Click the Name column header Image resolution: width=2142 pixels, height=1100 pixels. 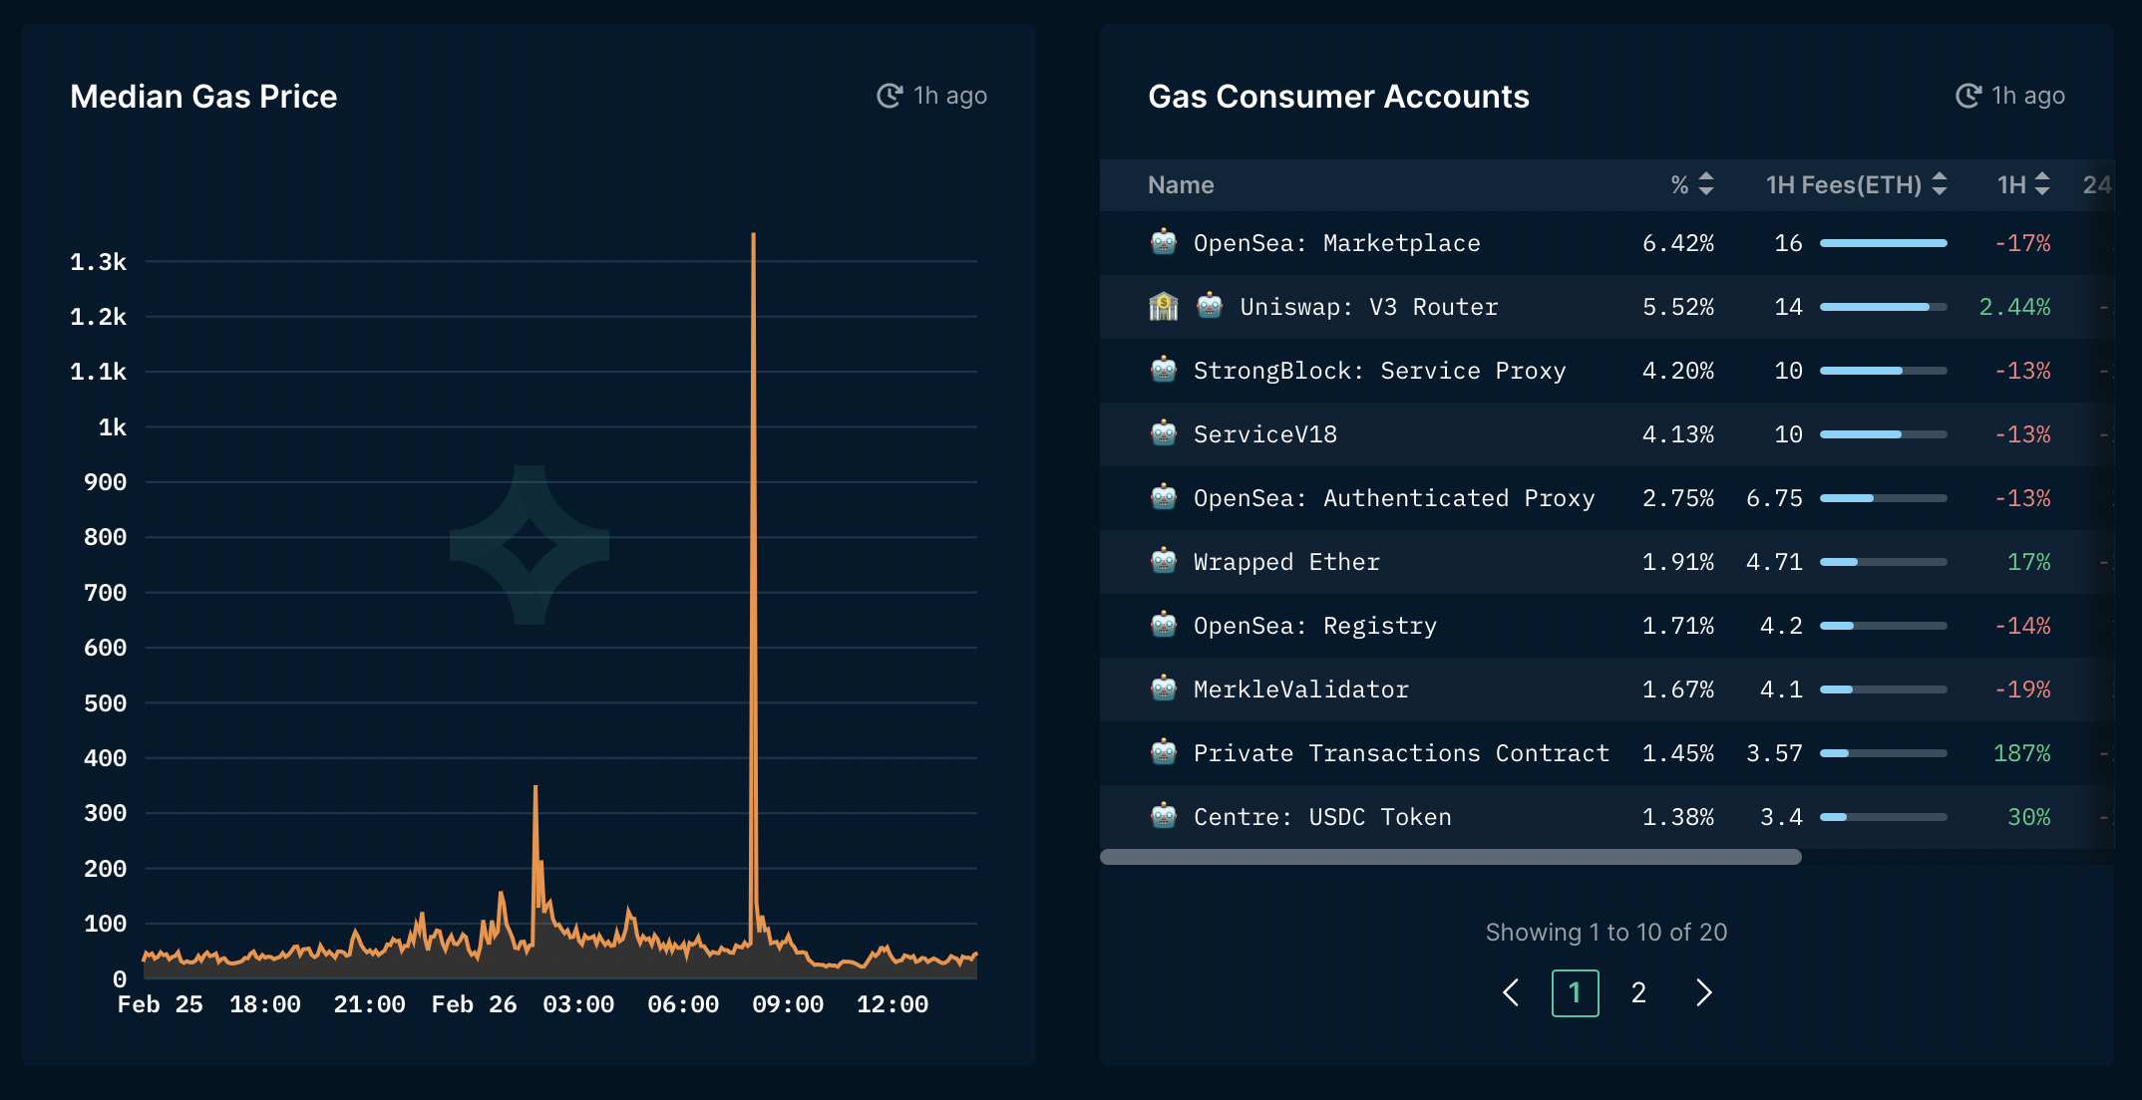[x=1181, y=185]
